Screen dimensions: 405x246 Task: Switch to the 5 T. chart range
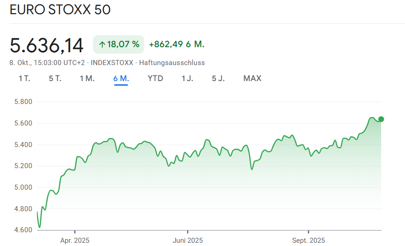pyautogui.click(x=55, y=78)
